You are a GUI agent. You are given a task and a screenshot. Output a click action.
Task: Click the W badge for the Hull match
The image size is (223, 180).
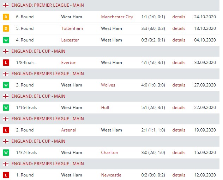pos(6,108)
